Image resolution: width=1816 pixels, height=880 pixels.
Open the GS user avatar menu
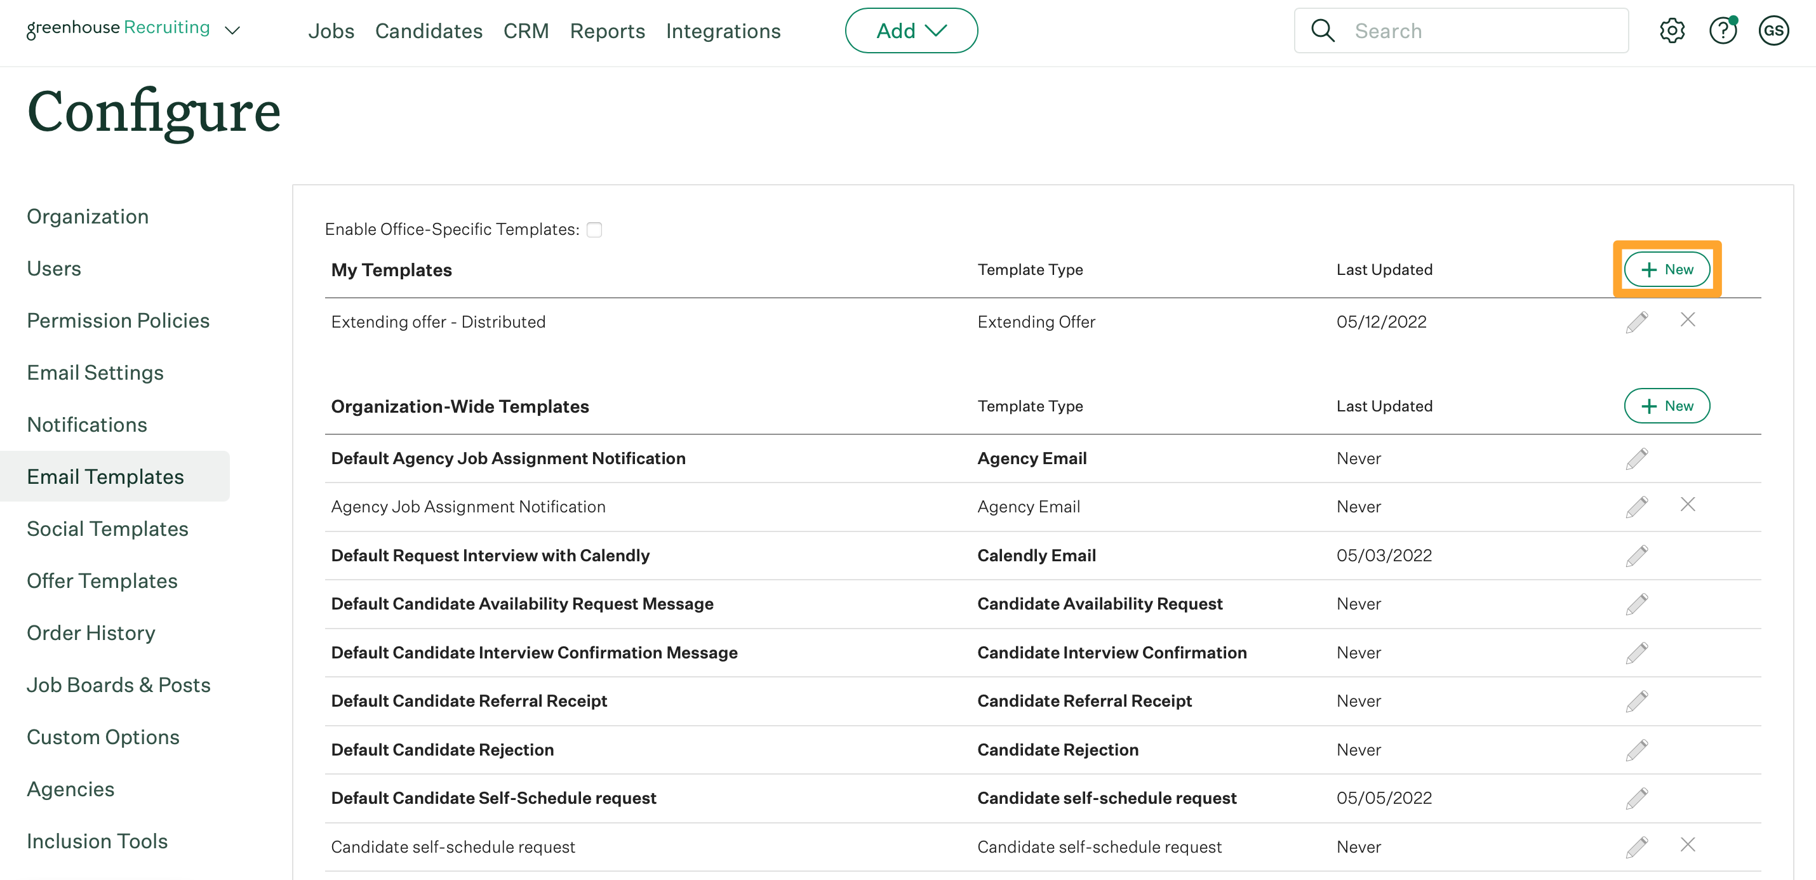pos(1773,31)
